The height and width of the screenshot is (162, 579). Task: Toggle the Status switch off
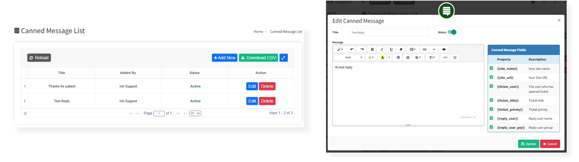point(452,32)
